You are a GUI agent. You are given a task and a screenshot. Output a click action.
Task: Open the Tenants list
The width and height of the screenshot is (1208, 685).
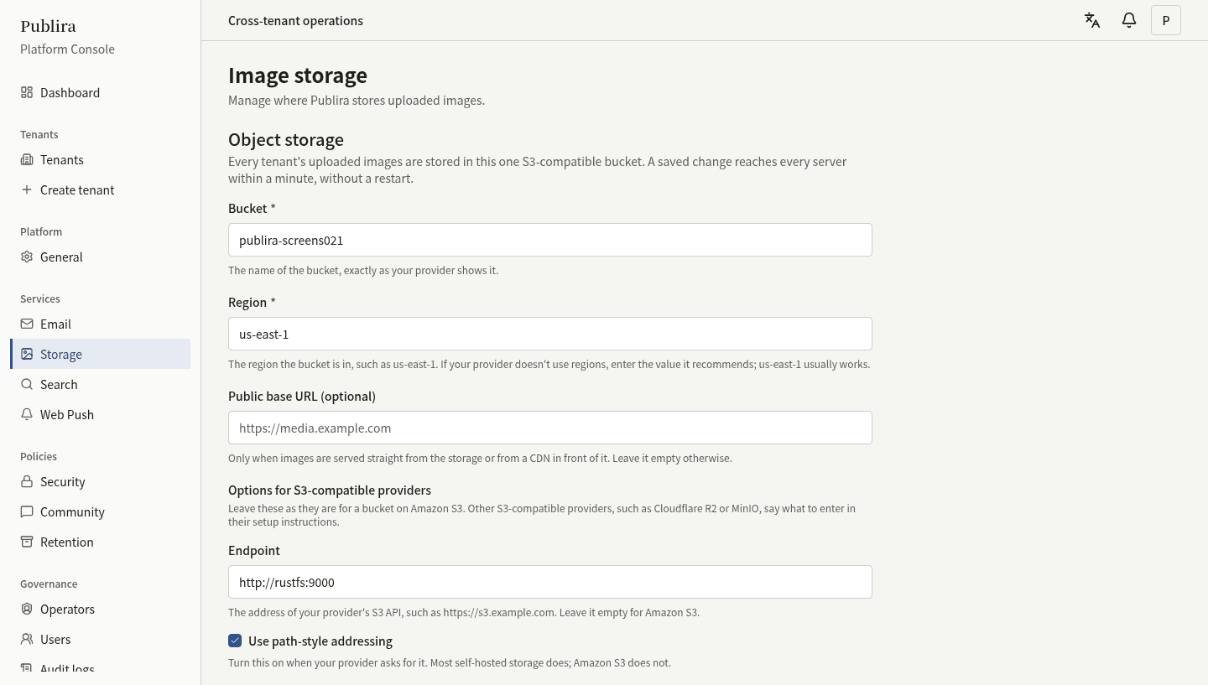click(x=101, y=159)
